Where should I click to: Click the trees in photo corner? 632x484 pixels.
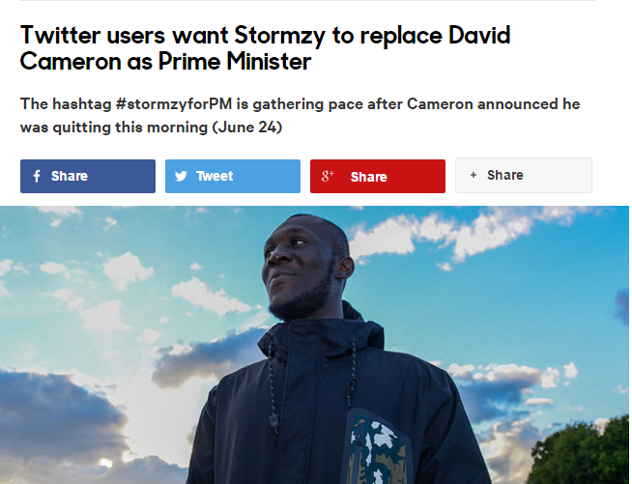pos(581,453)
